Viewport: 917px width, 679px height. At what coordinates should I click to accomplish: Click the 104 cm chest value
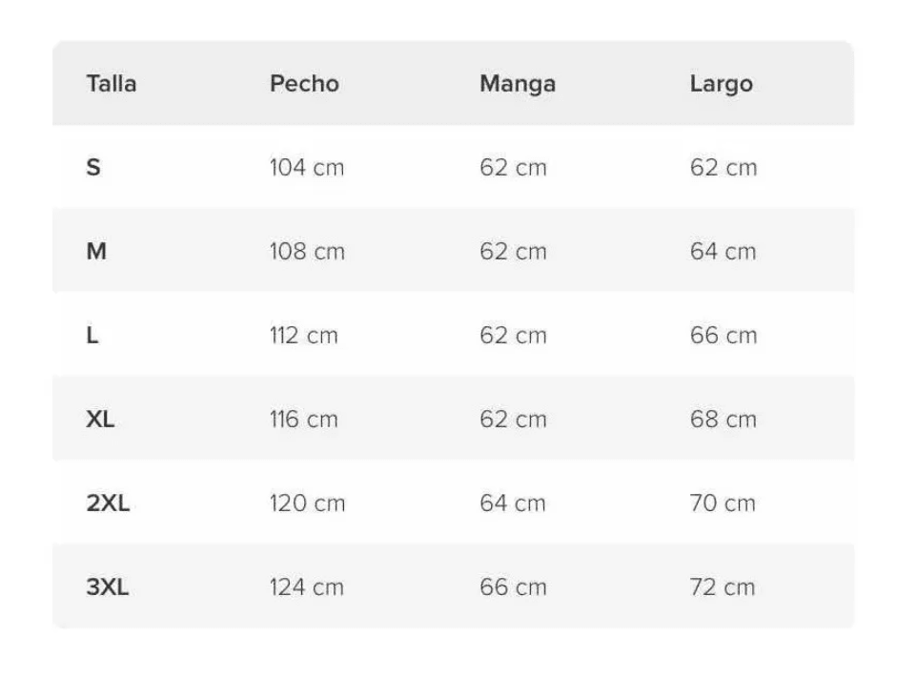click(306, 168)
